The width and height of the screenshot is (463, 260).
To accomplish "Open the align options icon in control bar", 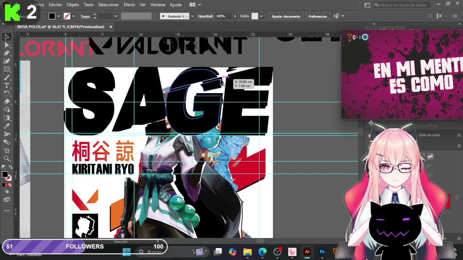I will point(336,16).
